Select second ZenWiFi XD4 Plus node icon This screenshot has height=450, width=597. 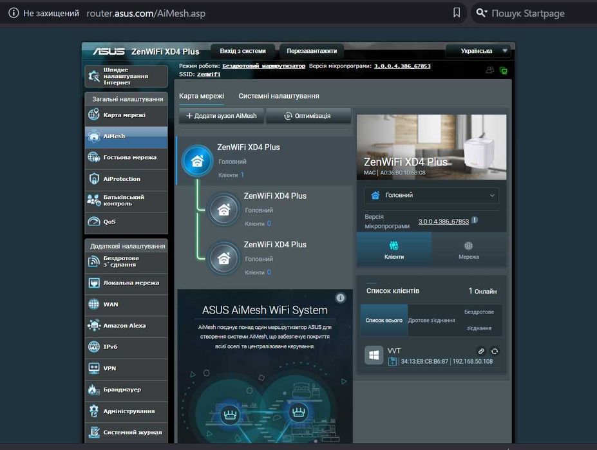224,209
